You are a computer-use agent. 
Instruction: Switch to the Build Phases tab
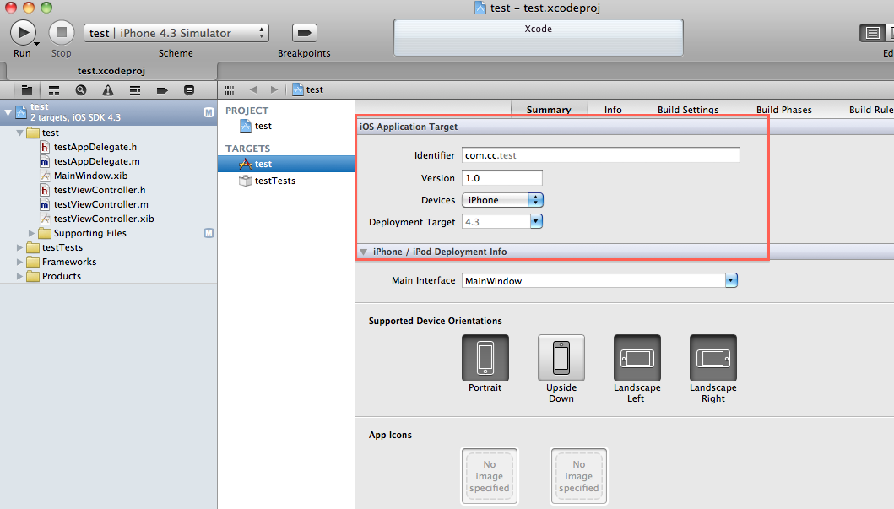click(x=784, y=110)
